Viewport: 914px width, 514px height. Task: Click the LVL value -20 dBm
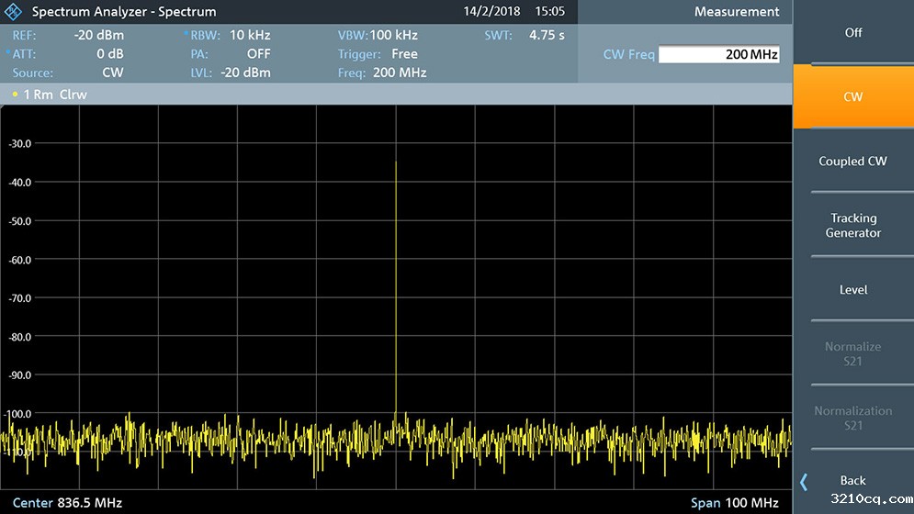(245, 73)
